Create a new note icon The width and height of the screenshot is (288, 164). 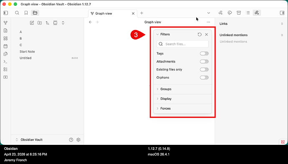tap(32, 23)
